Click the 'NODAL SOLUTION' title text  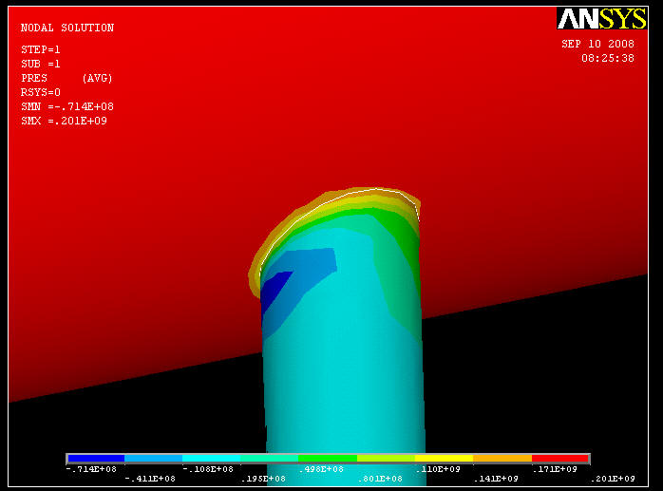[67, 28]
